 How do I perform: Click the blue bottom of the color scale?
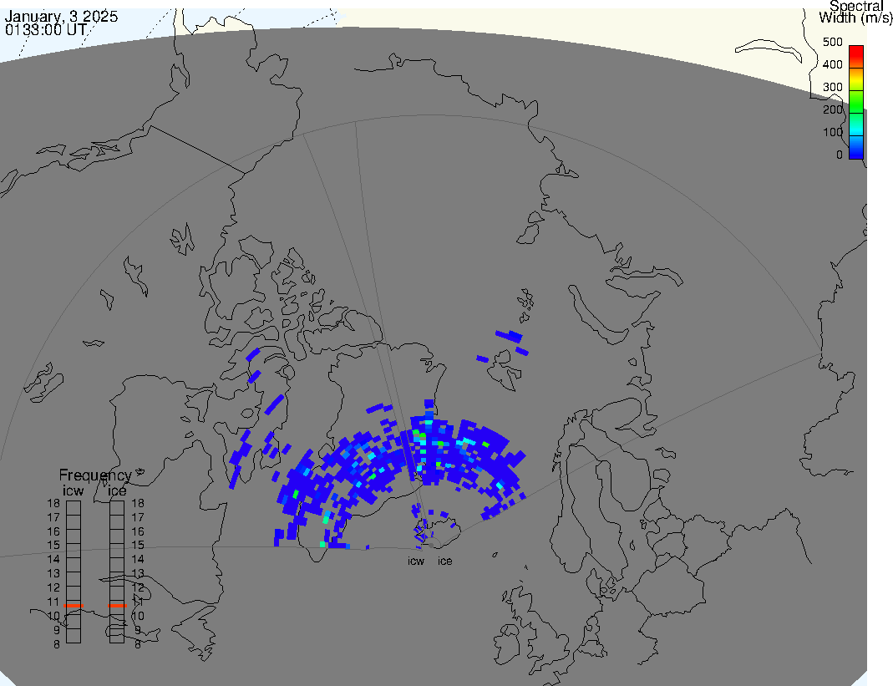856,148
